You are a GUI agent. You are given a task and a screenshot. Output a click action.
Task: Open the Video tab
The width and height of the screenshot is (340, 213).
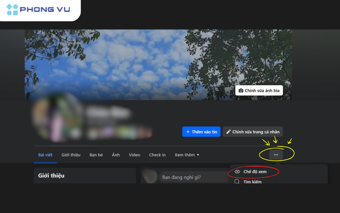(134, 155)
